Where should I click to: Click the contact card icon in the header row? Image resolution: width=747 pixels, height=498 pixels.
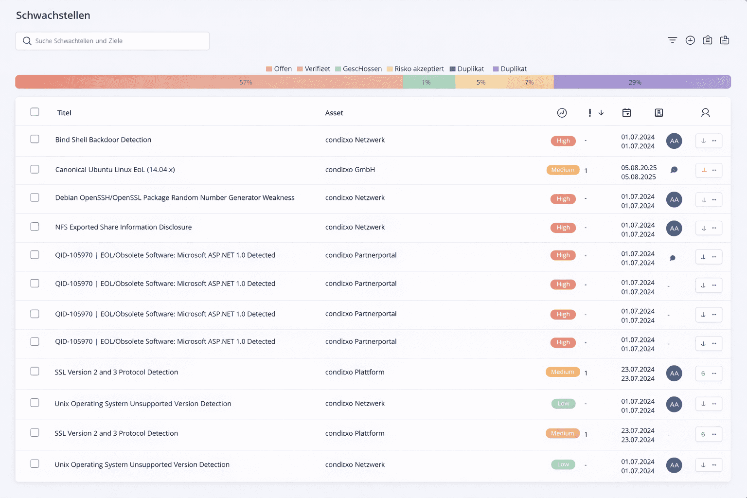[659, 112]
